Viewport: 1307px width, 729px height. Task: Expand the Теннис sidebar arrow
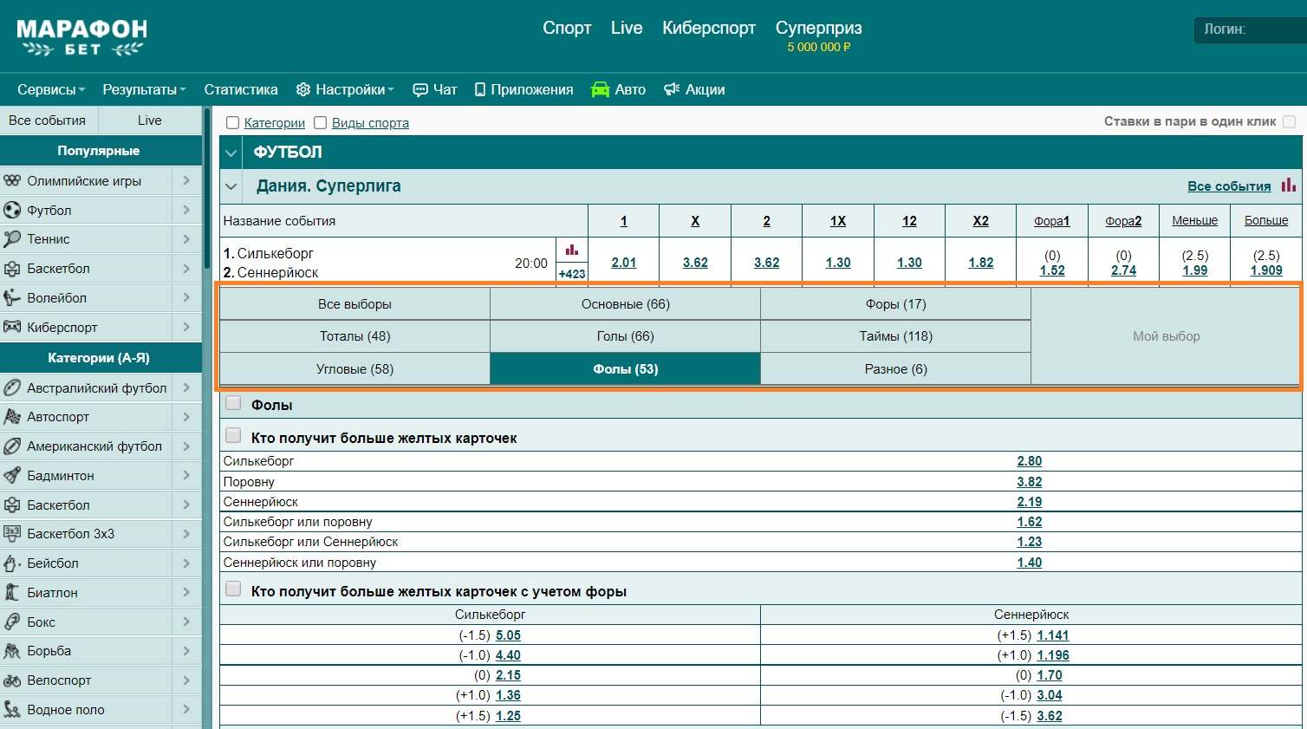click(x=186, y=239)
